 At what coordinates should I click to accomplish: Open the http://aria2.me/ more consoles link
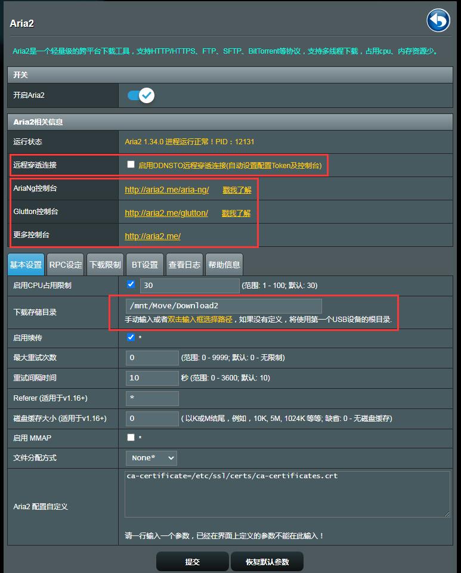153,236
